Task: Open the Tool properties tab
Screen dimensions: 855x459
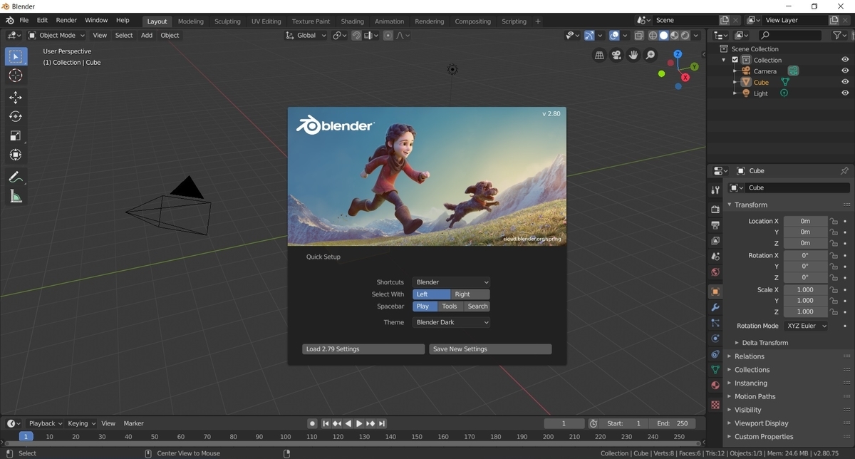Action: coord(715,190)
